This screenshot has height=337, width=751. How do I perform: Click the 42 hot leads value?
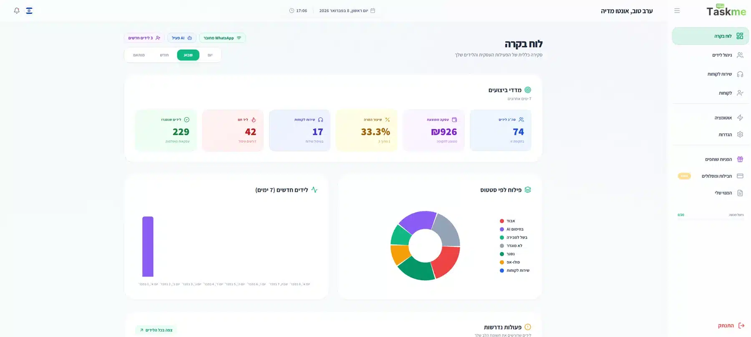(250, 132)
